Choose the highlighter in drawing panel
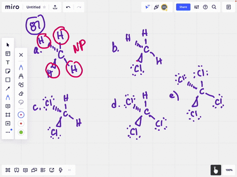The image size is (237, 177). pos(21,76)
